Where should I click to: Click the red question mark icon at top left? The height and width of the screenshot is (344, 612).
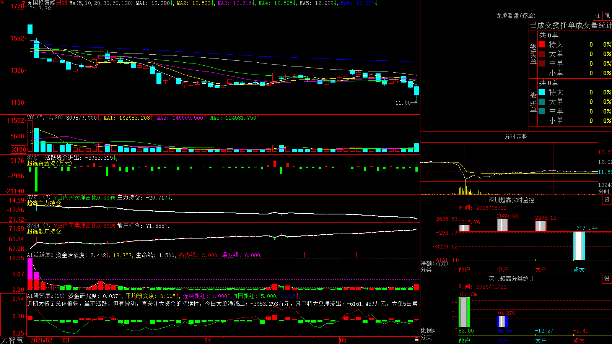pos(23,3)
